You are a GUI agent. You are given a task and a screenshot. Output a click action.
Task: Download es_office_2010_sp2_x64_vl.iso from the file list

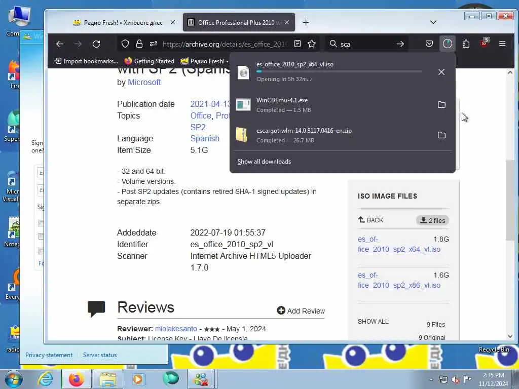pyautogui.click(x=399, y=244)
